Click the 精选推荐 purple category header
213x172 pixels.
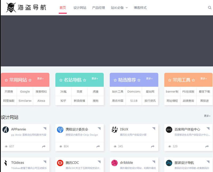tap(134, 80)
